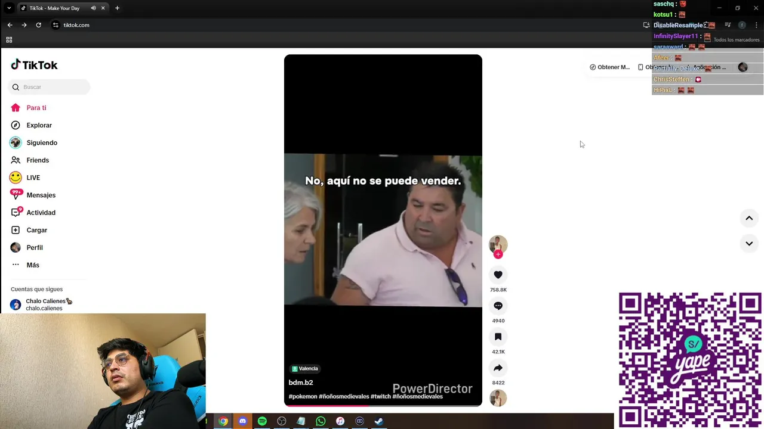Open the sound disc thumbnail
This screenshot has height=429, width=764.
click(498, 398)
